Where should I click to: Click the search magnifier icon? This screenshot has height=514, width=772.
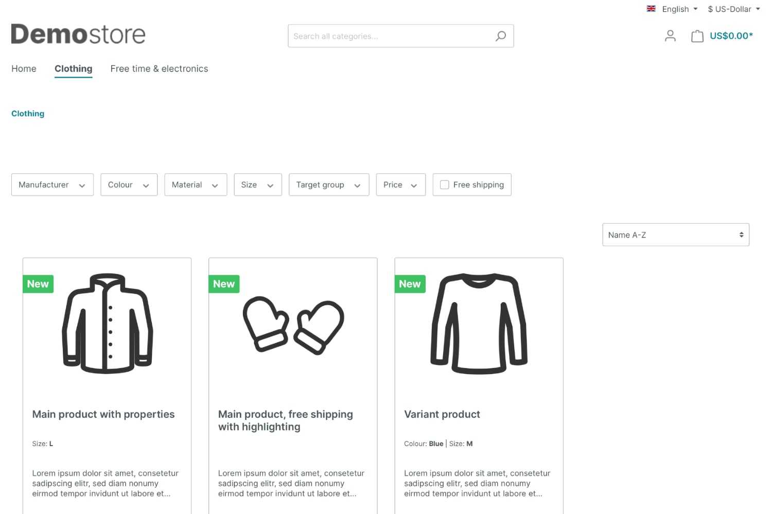coord(500,36)
